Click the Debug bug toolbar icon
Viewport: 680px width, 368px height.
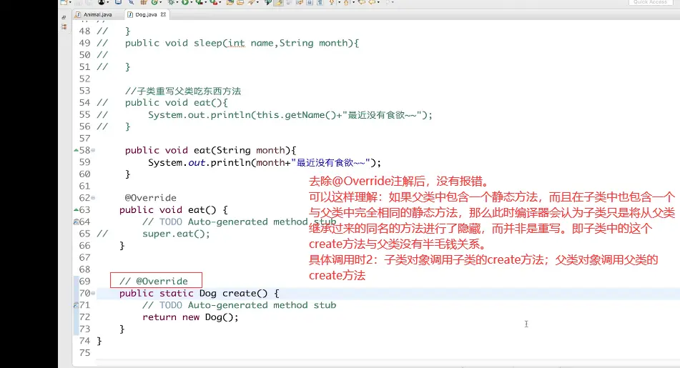tap(170, 3)
